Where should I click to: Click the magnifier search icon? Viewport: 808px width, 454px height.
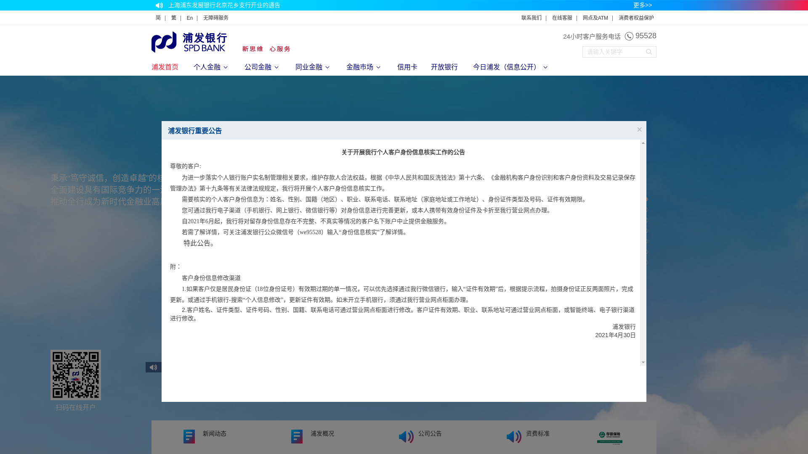[649, 52]
